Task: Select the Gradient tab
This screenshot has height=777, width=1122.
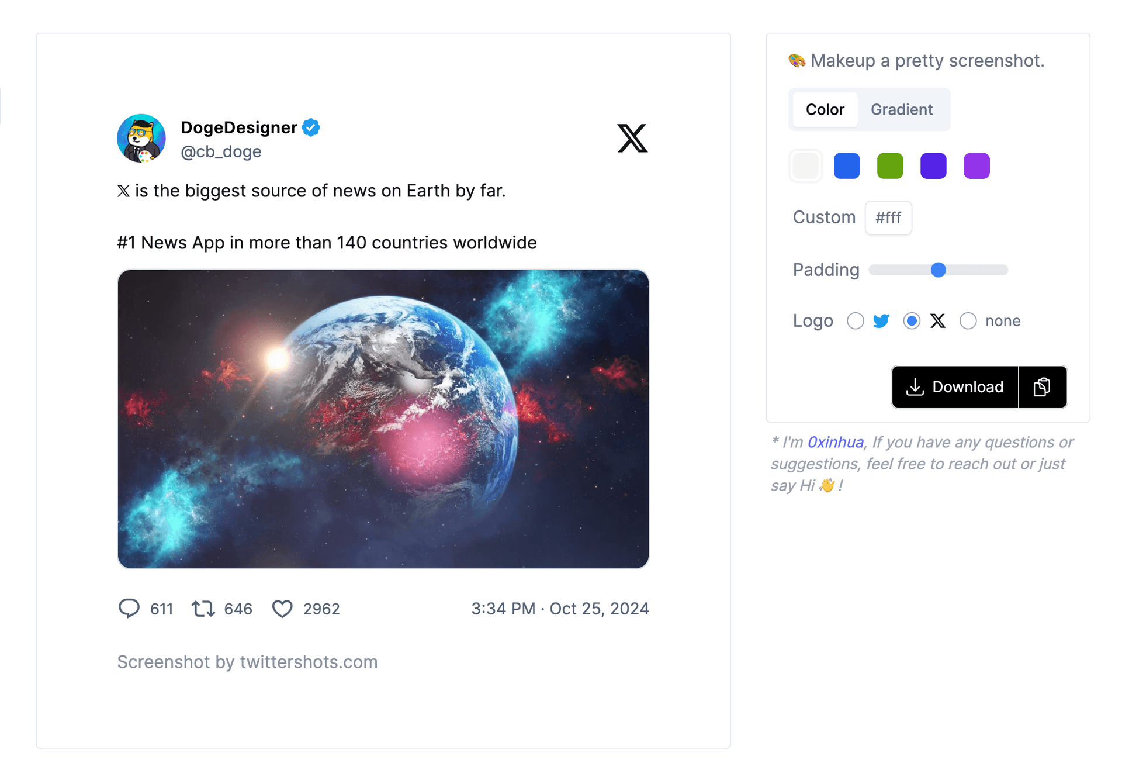Action: (x=901, y=108)
